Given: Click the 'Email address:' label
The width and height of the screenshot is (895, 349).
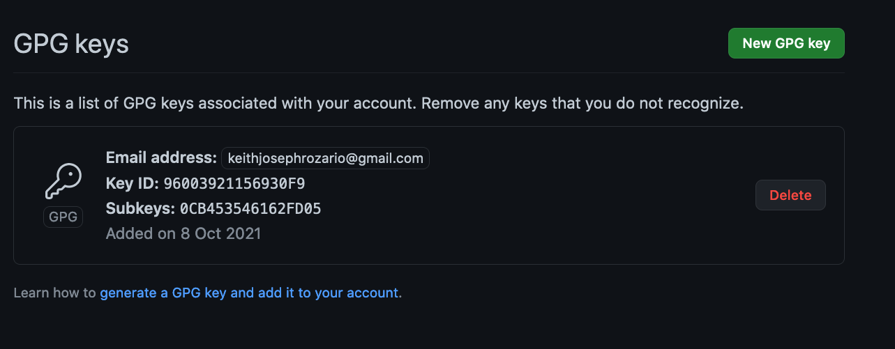Looking at the screenshot, I should (161, 158).
